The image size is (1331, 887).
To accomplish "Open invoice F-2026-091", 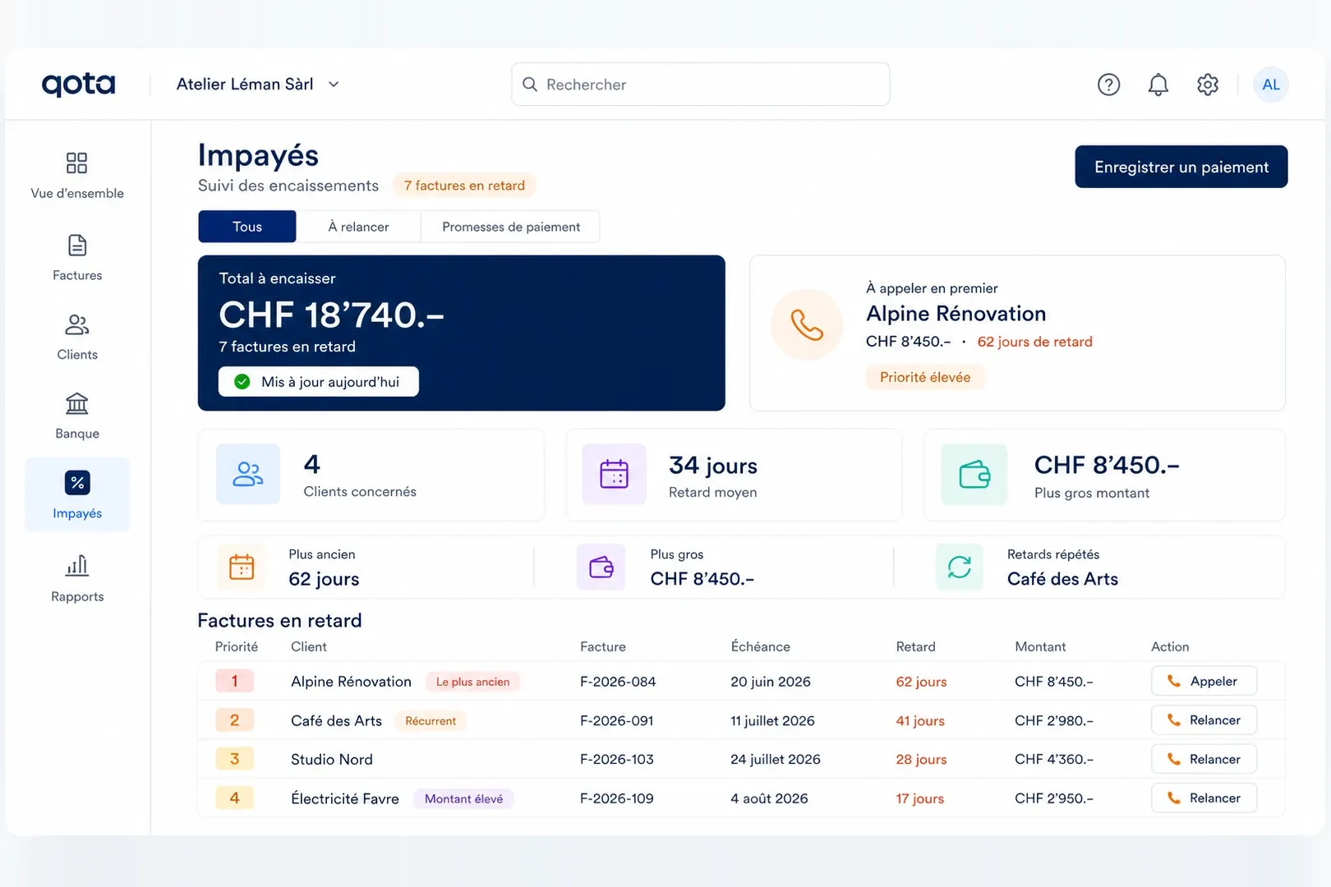I will pos(617,721).
